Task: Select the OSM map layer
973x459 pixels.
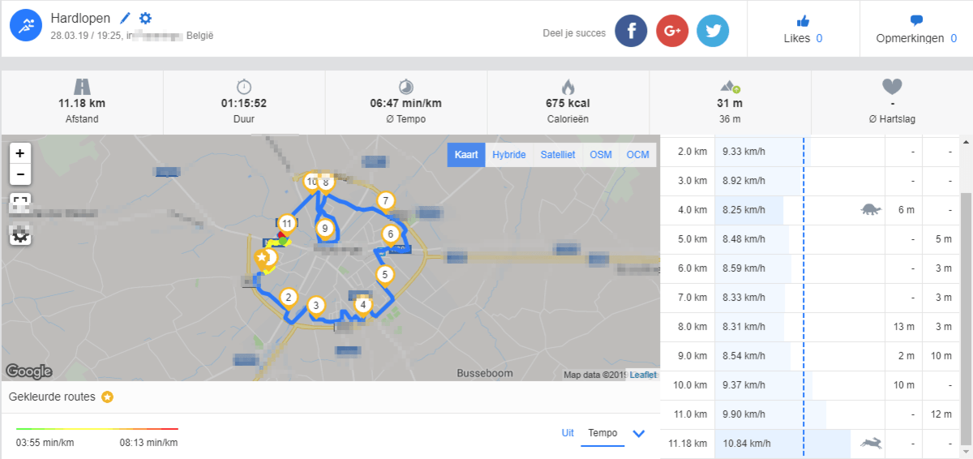Action: 601,155
